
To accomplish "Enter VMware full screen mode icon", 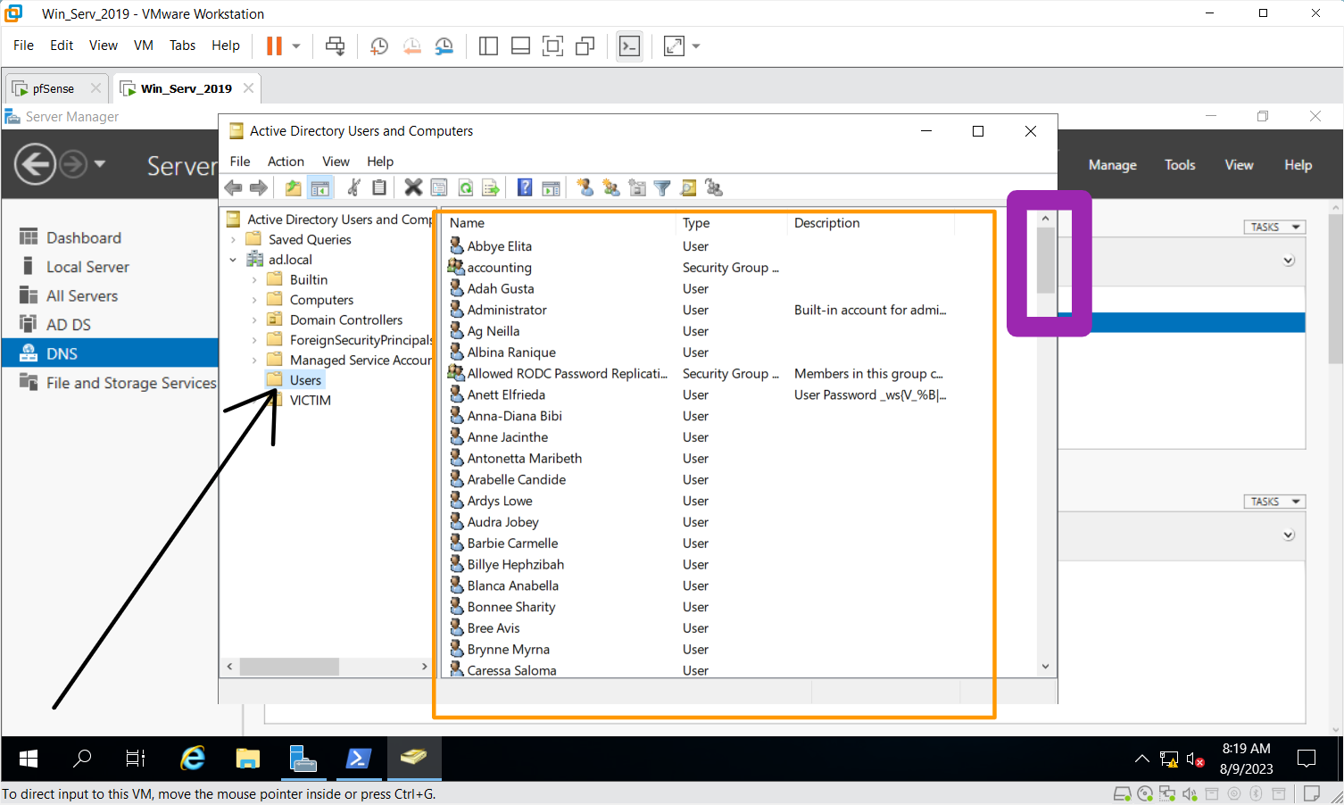I will (x=552, y=46).
